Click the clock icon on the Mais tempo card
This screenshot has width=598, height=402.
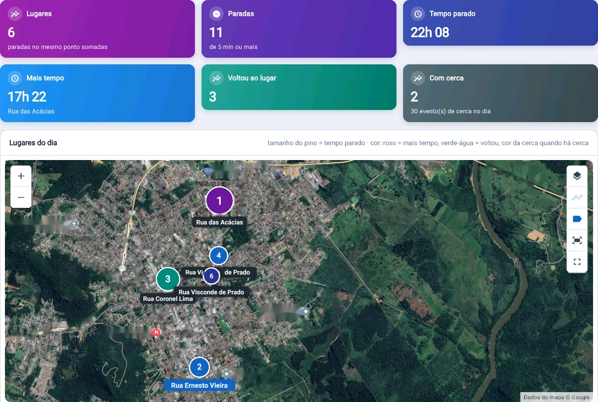(15, 78)
